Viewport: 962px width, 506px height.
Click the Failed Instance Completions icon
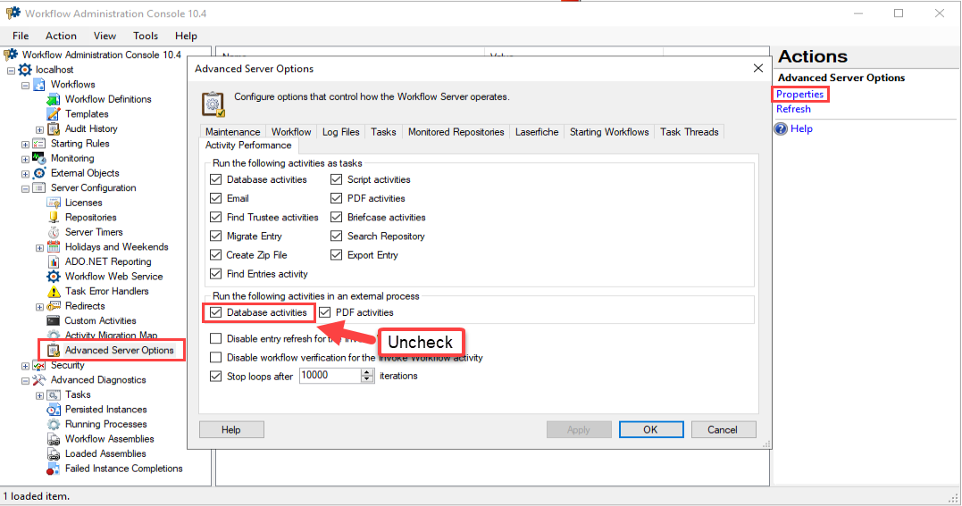click(54, 469)
